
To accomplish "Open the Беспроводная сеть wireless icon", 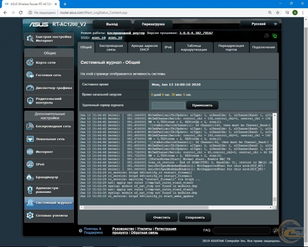I will tap(30, 126).
